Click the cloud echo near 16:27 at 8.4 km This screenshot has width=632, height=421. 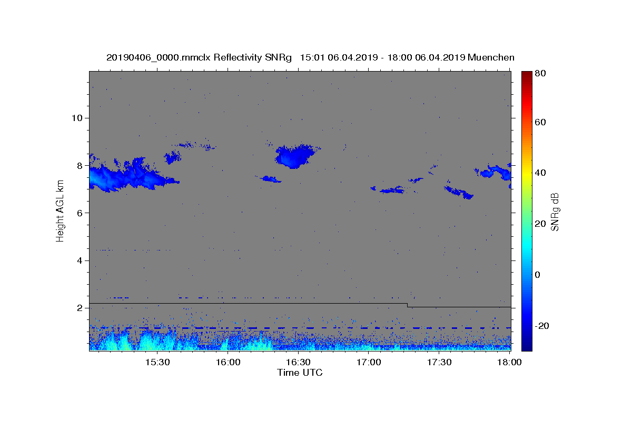(294, 156)
